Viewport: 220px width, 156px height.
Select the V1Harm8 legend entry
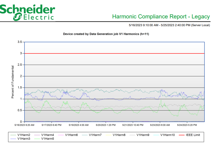119,135
